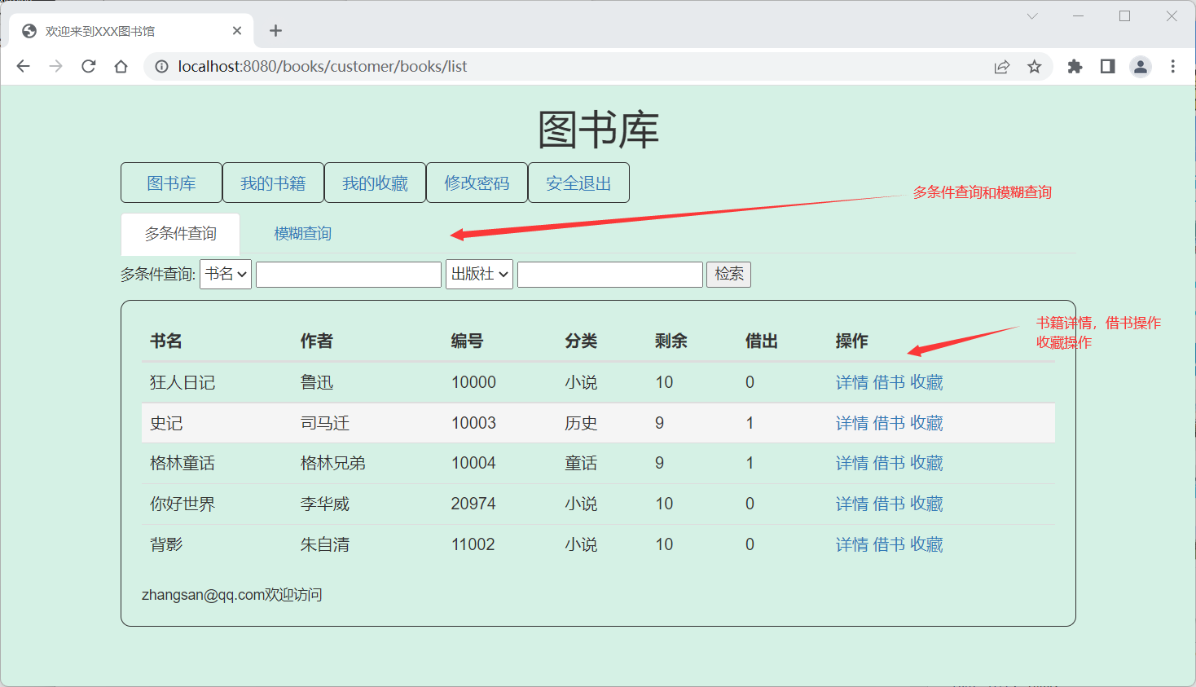View 详情 for 背影
This screenshot has height=687, width=1196.
851,544
